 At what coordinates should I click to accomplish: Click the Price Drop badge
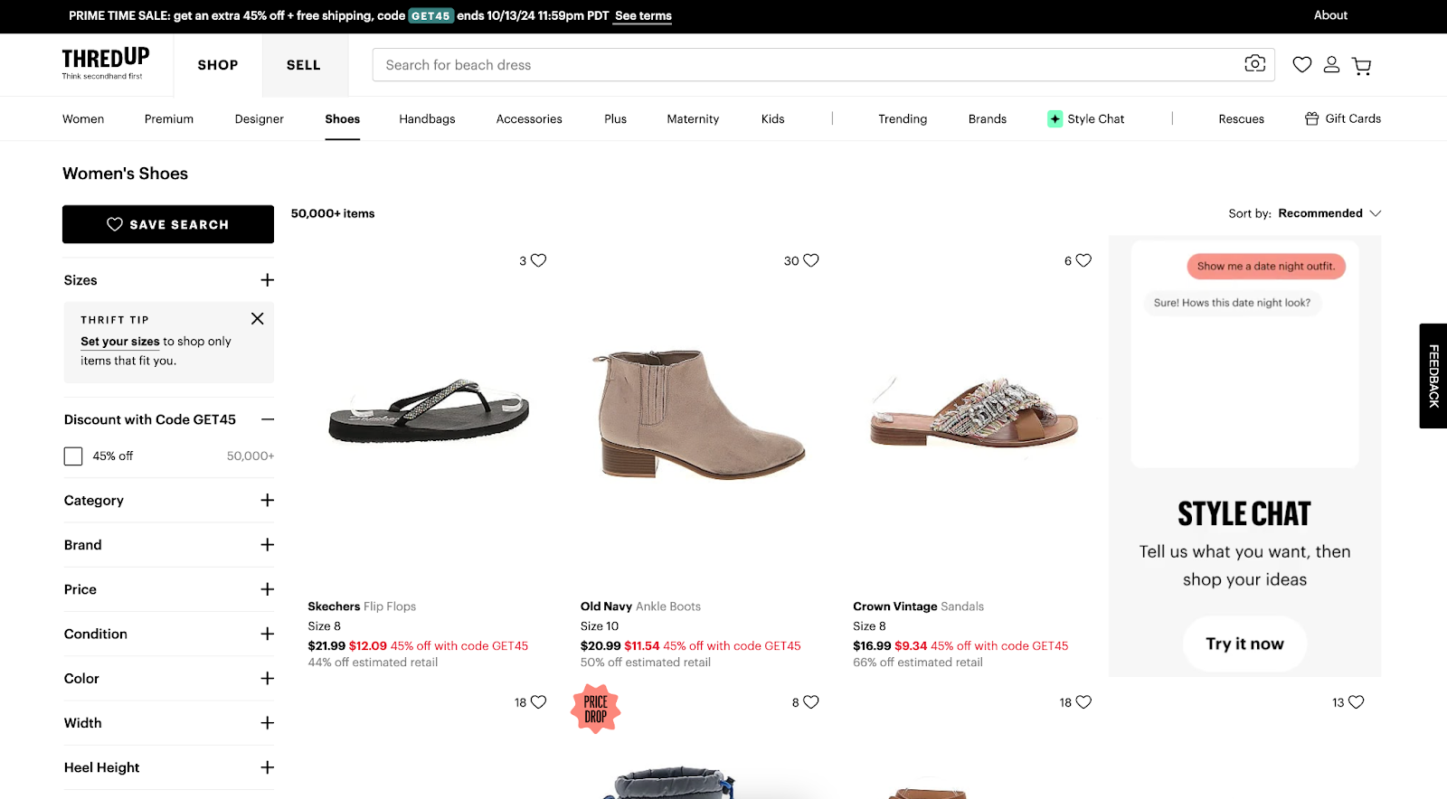(x=595, y=710)
